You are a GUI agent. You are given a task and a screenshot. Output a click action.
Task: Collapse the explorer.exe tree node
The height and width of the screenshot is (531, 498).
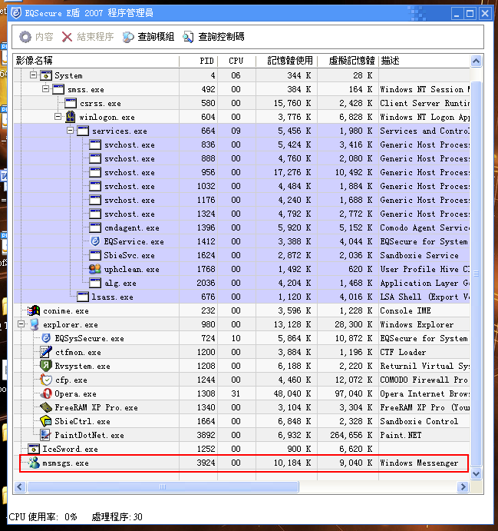[x=21, y=324]
